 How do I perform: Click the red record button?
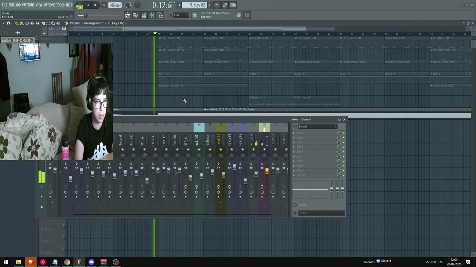(x=104, y=5)
